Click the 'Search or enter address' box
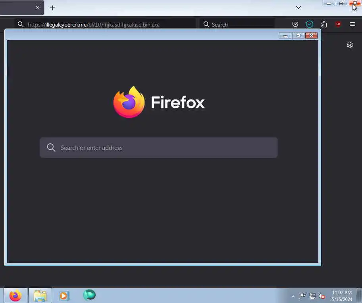The width and height of the screenshot is (362, 303). (159, 148)
